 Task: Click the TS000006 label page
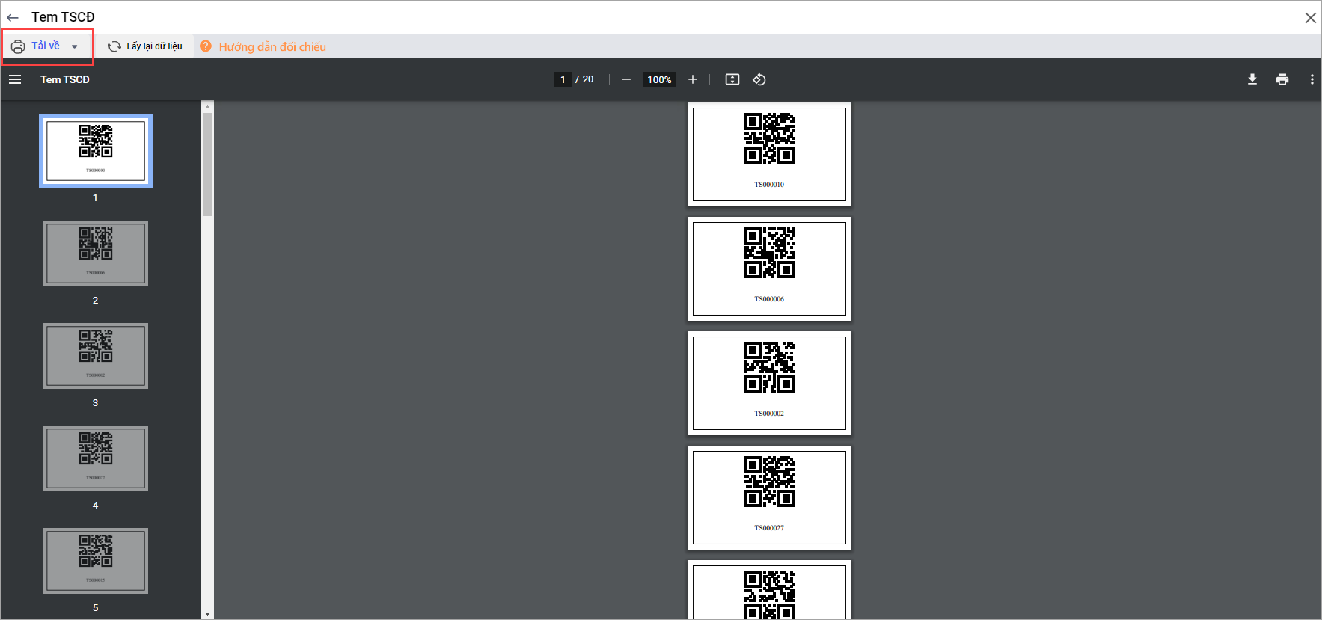[x=769, y=268]
